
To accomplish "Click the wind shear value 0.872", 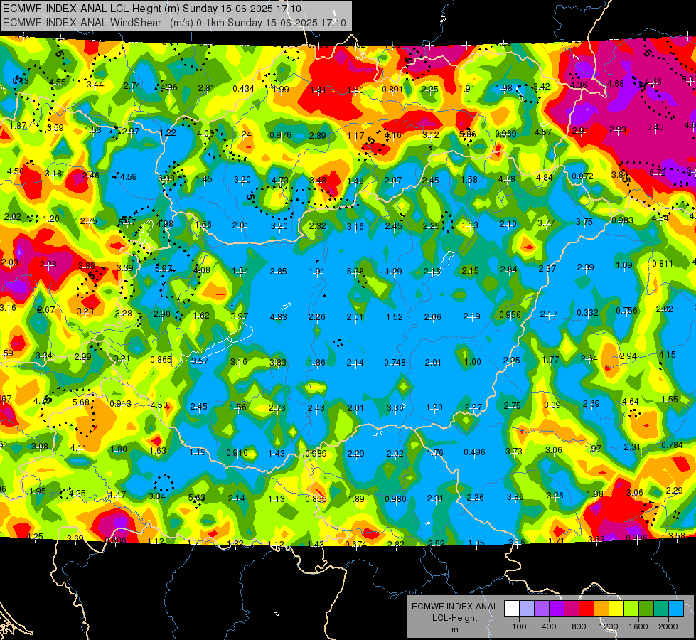I will click(x=582, y=176).
